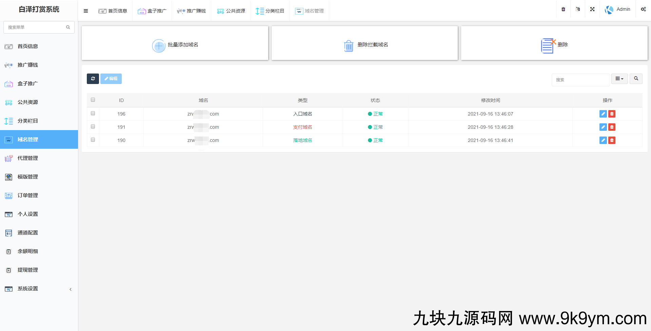The image size is (651, 331).
Task: Open the Admin user menu
Action: click(618, 9)
